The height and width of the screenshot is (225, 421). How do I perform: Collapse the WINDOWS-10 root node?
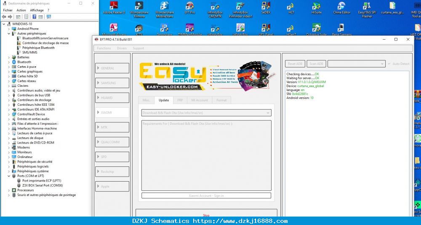point(4,24)
